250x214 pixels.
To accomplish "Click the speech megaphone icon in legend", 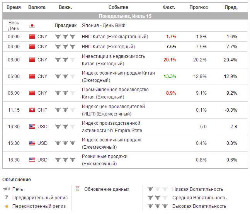I will 7,189.
